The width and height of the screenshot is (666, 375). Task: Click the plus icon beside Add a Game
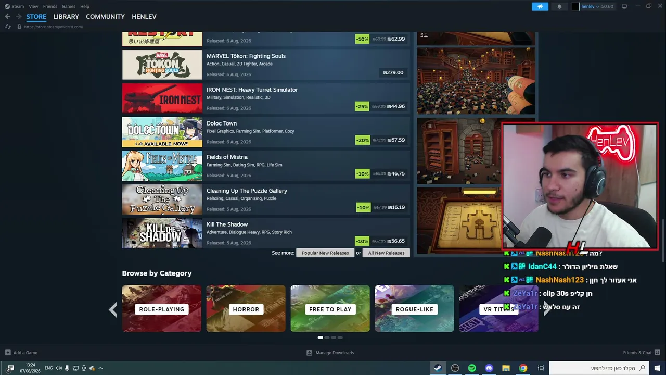(x=8, y=353)
